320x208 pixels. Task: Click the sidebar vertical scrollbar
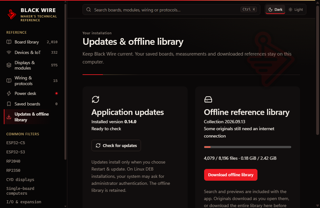click(65, 82)
